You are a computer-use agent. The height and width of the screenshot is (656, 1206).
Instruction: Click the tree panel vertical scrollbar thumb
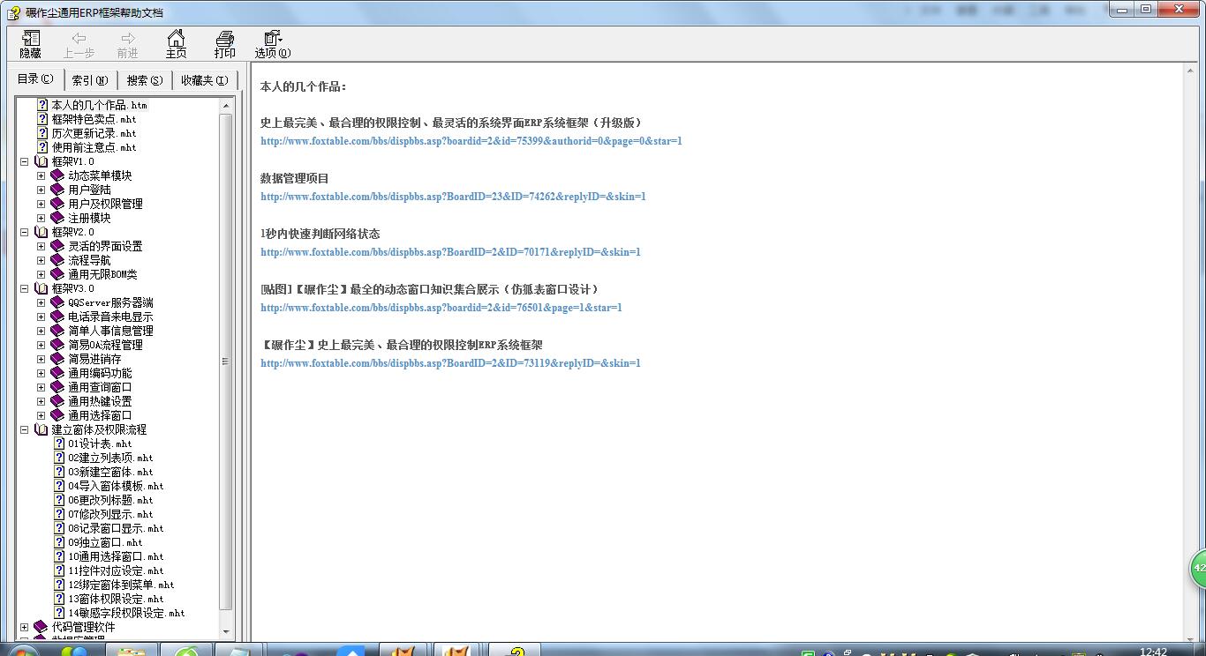[x=225, y=362]
